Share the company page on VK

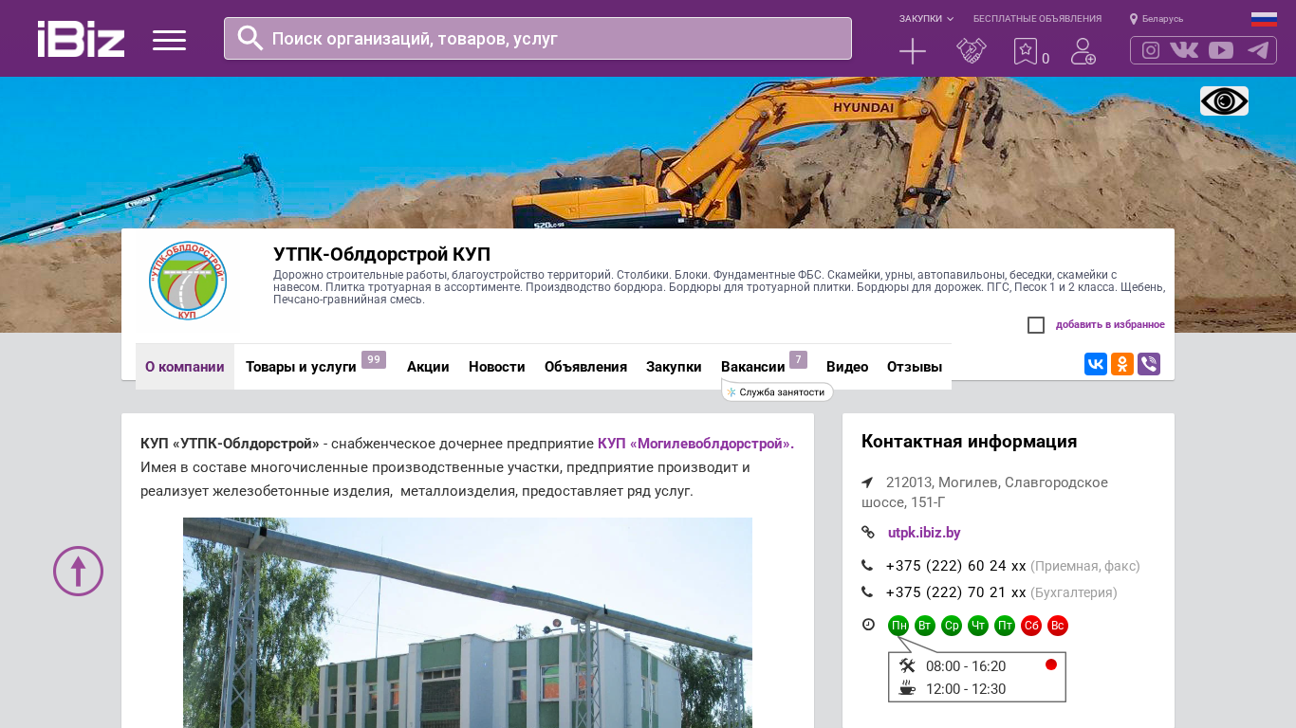(1096, 364)
